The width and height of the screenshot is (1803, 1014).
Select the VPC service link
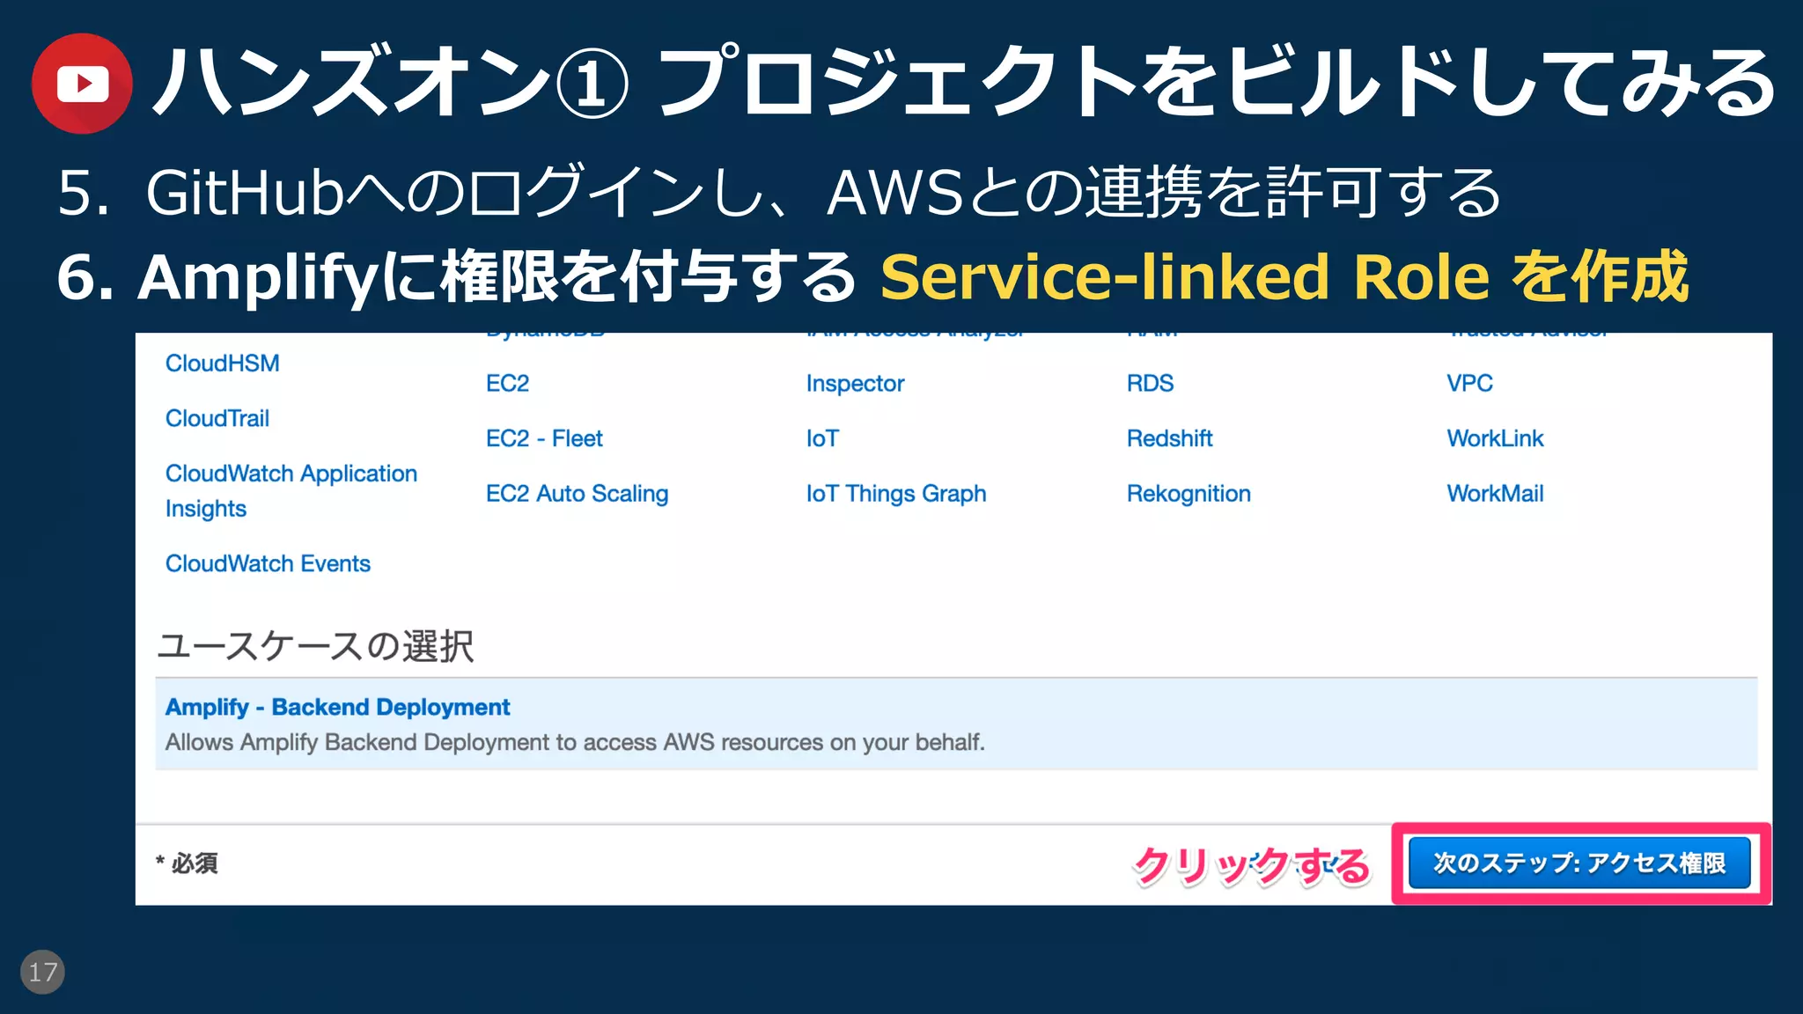(x=1469, y=384)
